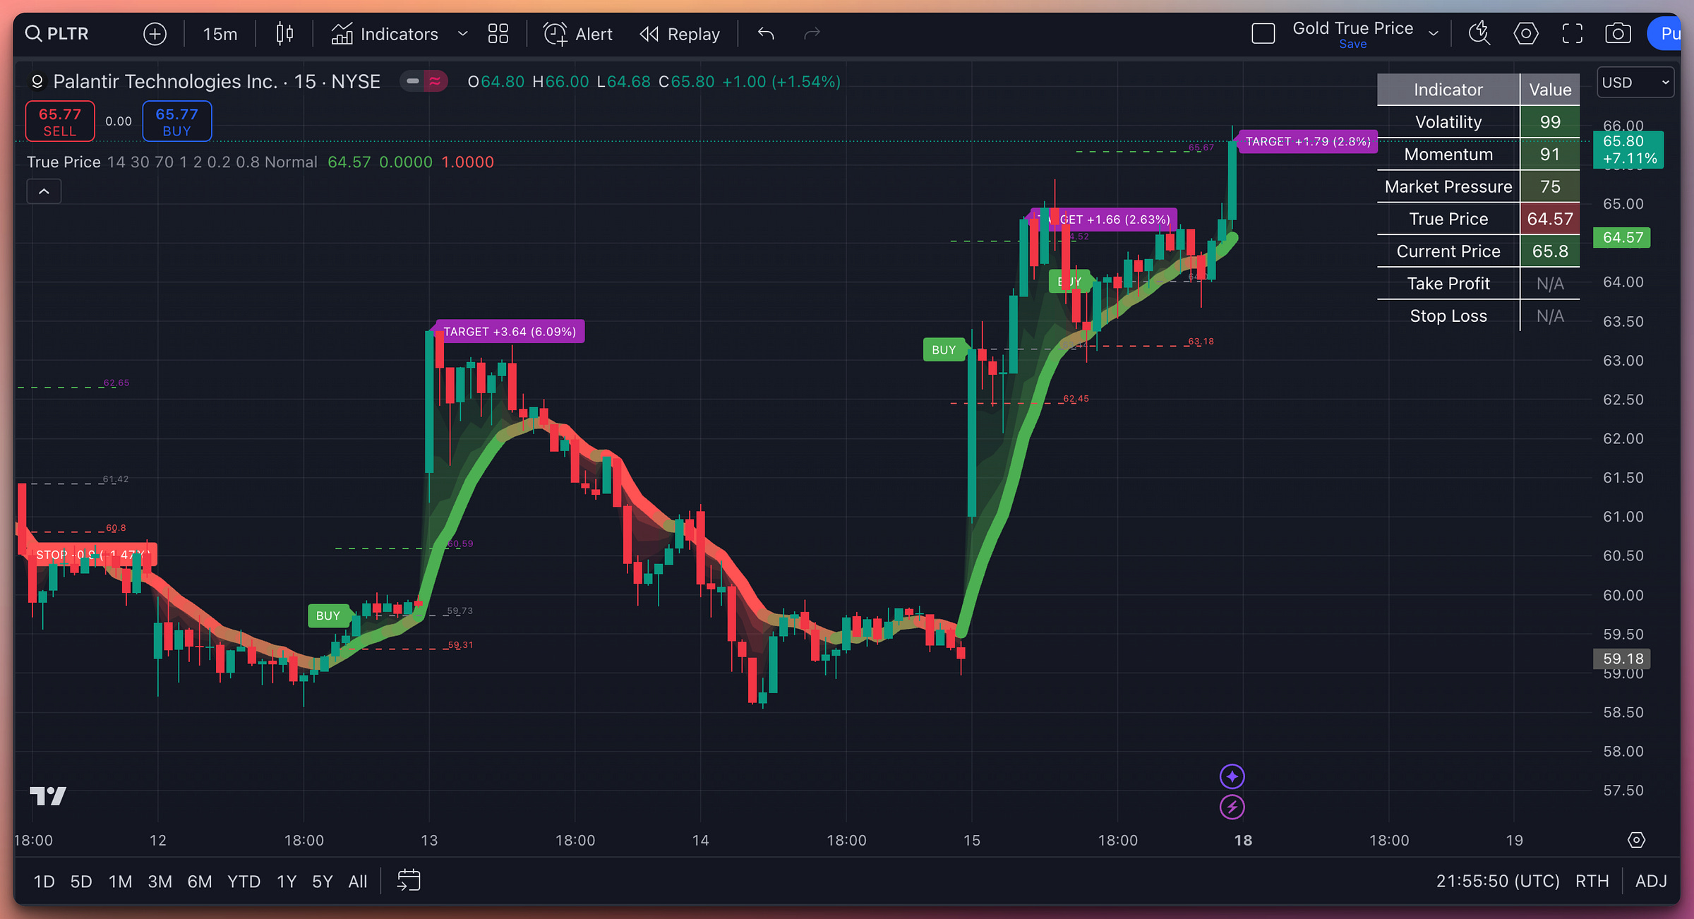Open layout setup square icon
Screen dimensions: 1694x919
(x=1263, y=33)
